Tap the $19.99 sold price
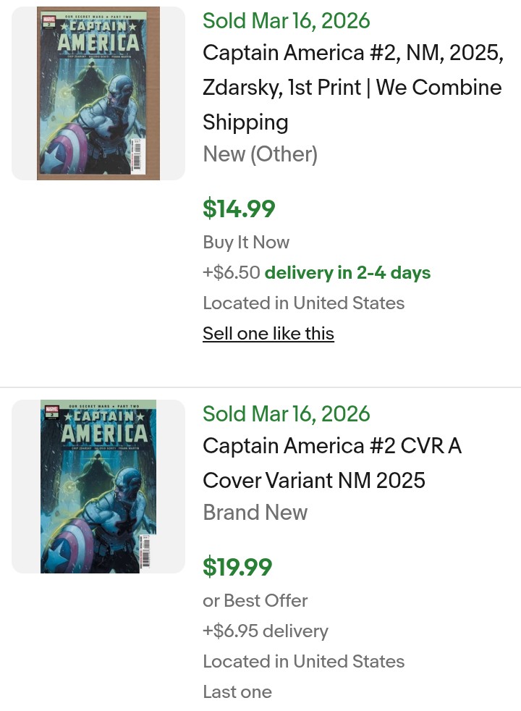This screenshot has height=711, width=521. (237, 567)
